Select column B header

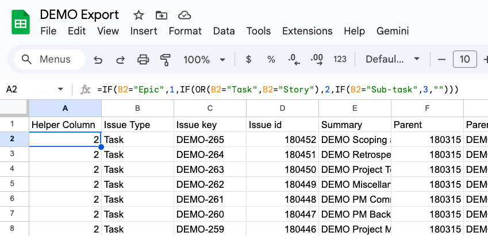[137, 108]
